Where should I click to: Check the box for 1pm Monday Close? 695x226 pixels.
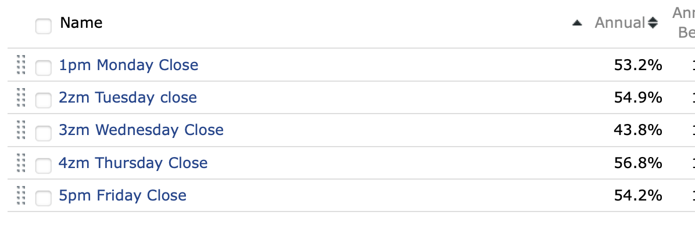click(44, 68)
